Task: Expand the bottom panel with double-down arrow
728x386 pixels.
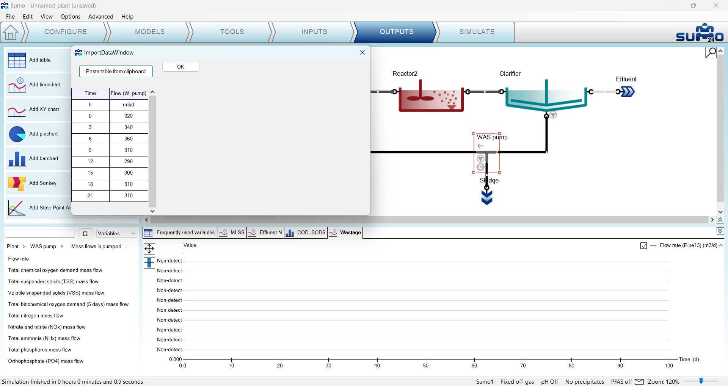Action: point(720,231)
